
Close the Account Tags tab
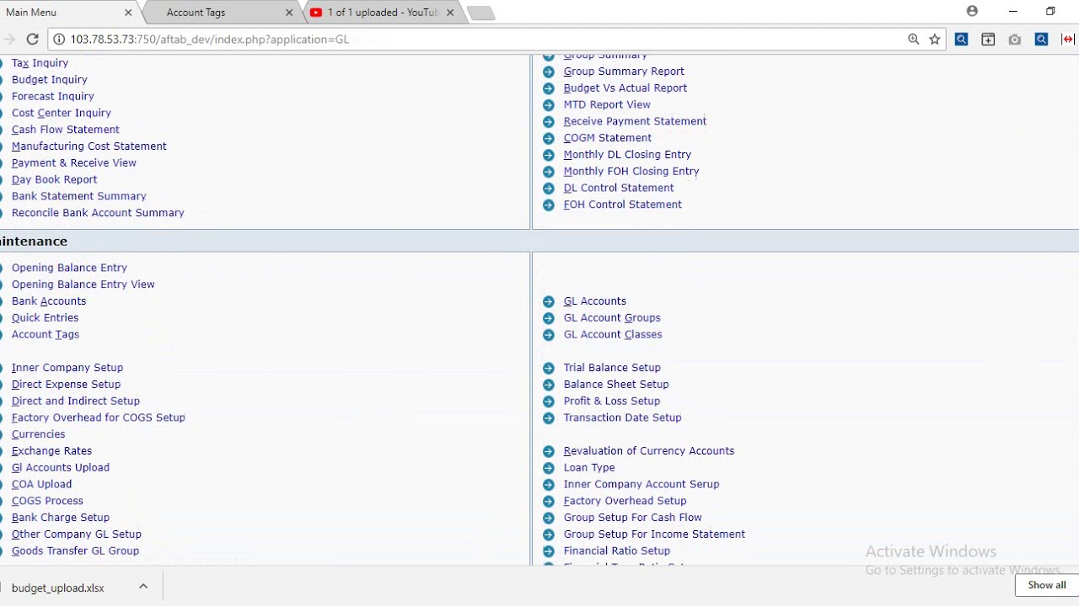coord(289,13)
